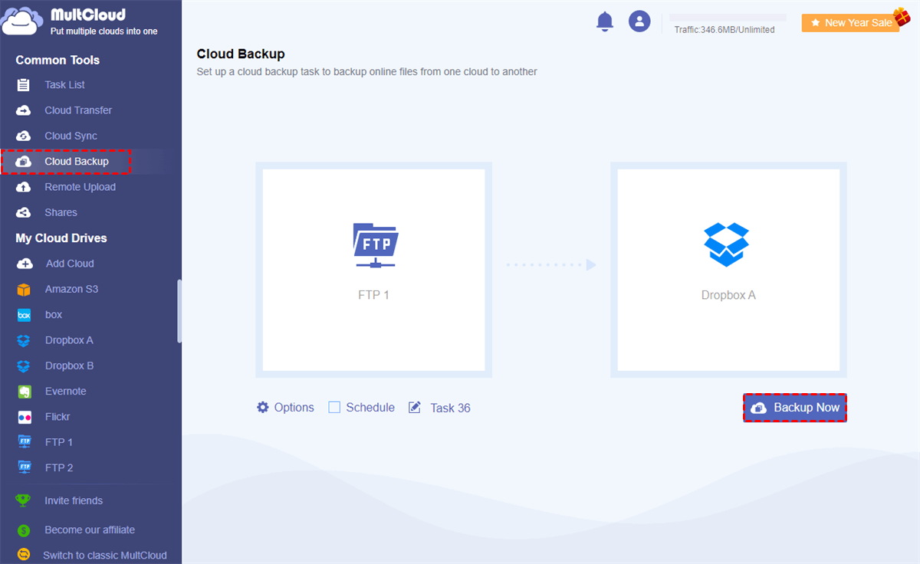Viewport: 920px width, 564px height.
Task: Click the Dropbox B sidebar icon
Action: point(24,366)
